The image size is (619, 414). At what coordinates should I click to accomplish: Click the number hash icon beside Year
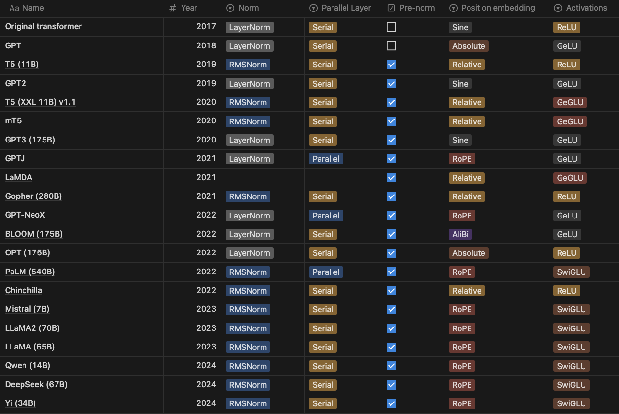[x=173, y=8]
